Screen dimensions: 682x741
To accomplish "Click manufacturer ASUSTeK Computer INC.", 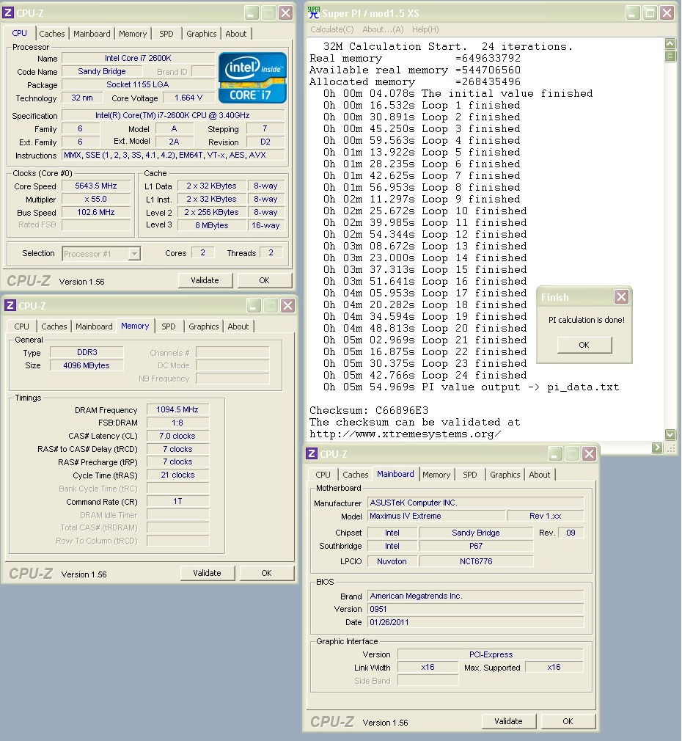I will coord(476,503).
